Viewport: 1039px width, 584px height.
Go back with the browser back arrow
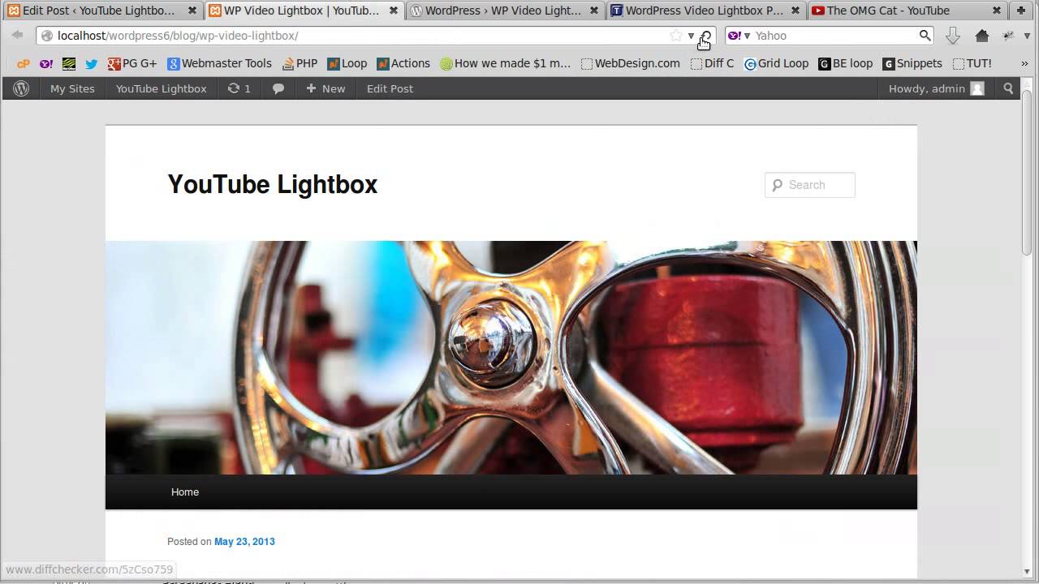[17, 36]
